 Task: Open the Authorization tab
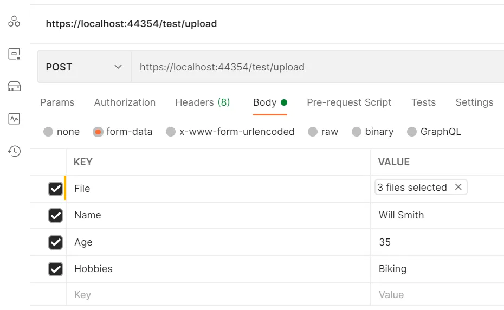(125, 102)
